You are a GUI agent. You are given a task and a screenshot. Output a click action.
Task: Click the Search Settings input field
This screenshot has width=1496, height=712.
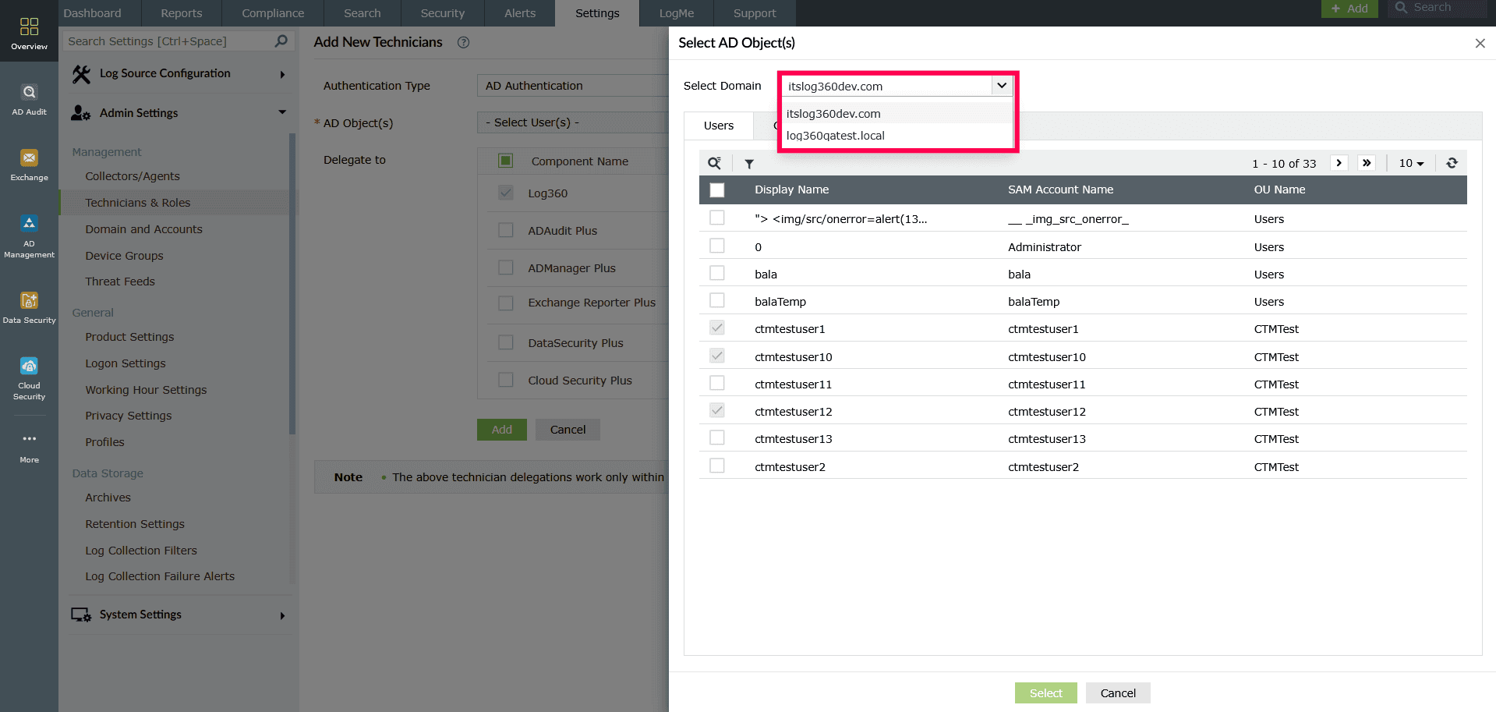tap(168, 41)
